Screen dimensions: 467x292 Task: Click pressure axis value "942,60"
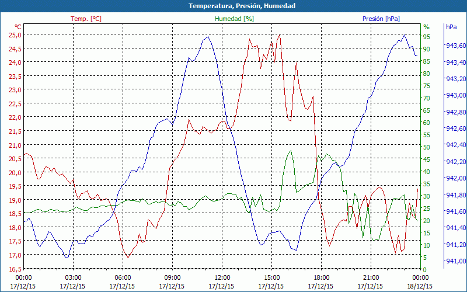[455, 128]
